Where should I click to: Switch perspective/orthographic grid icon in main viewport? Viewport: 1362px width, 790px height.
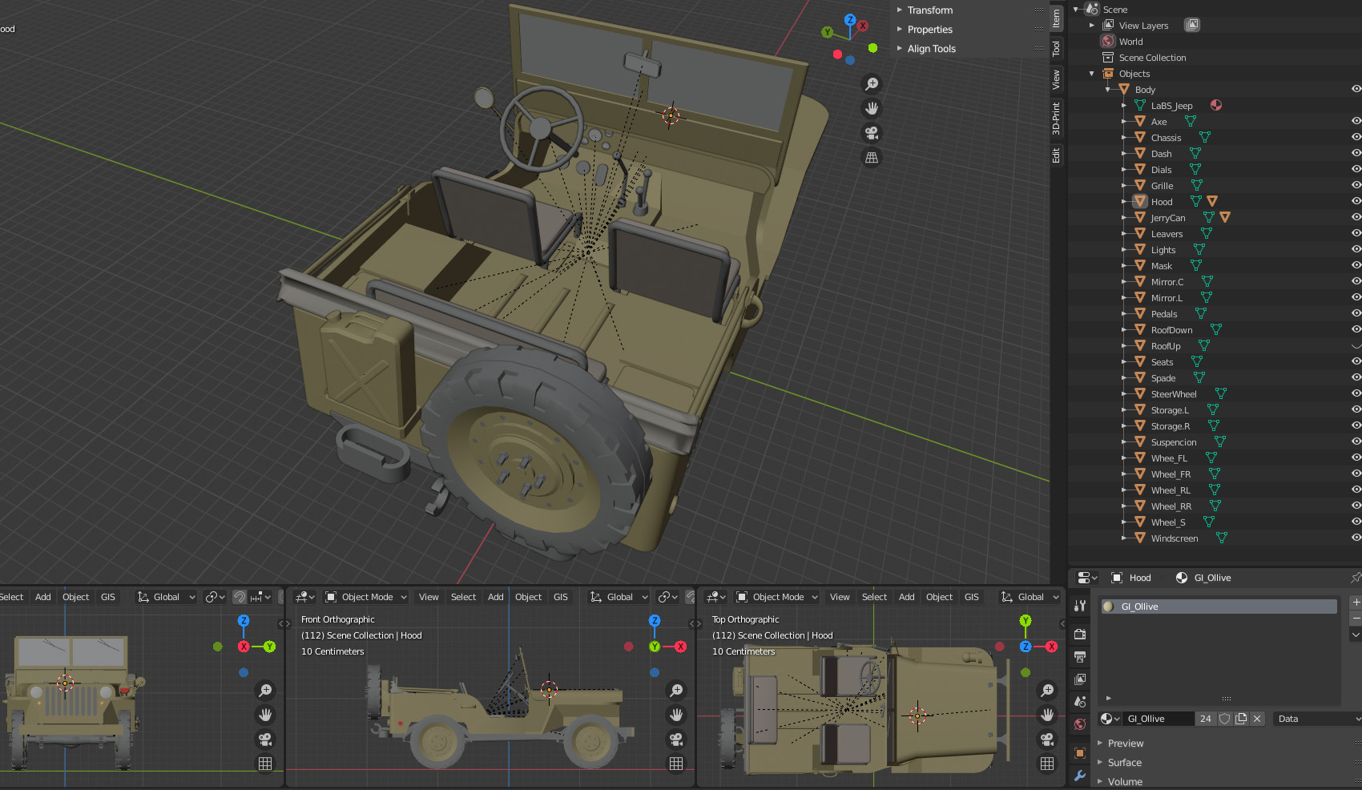pos(872,158)
